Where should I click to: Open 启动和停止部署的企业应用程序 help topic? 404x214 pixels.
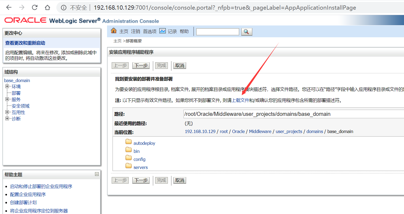coord(41,186)
